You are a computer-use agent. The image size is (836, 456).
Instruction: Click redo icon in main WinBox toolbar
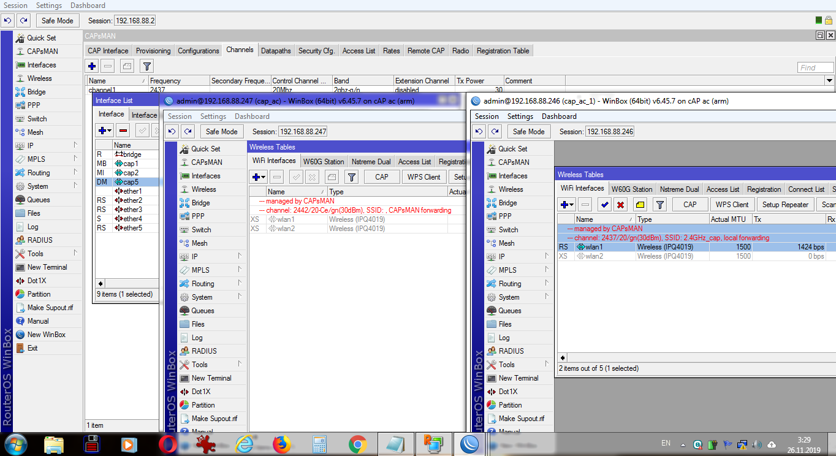tap(22, 20)
